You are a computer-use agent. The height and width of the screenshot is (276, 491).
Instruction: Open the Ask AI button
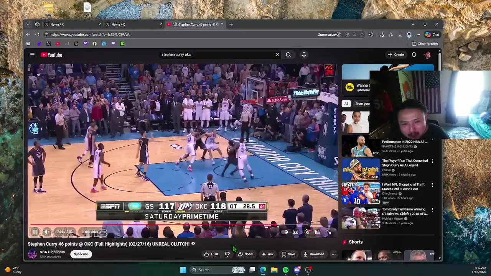[267, 254]
